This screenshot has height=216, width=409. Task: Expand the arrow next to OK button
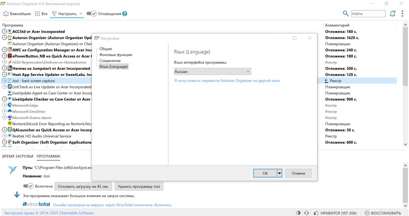point(280,173)
